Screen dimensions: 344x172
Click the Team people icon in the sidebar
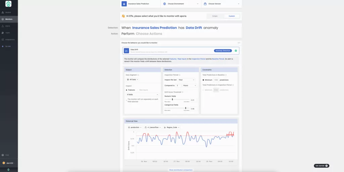pyautogui.click(x=3, y=33)
